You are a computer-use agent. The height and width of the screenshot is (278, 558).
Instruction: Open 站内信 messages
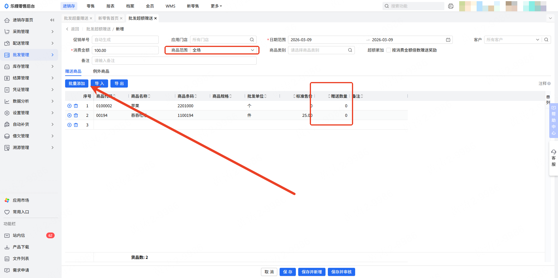pyautogui.click(x=19, y=235)
